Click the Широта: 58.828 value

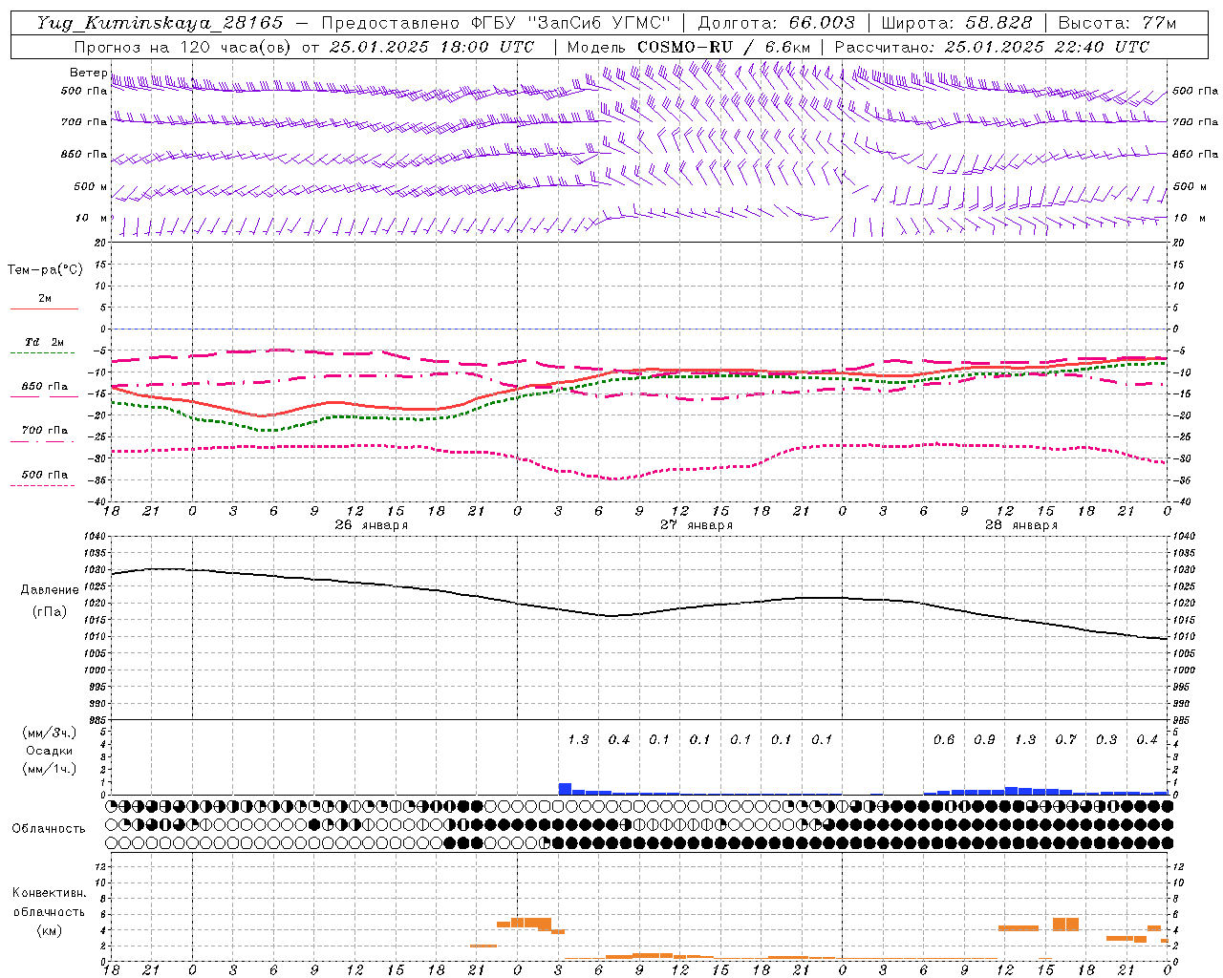956,23
